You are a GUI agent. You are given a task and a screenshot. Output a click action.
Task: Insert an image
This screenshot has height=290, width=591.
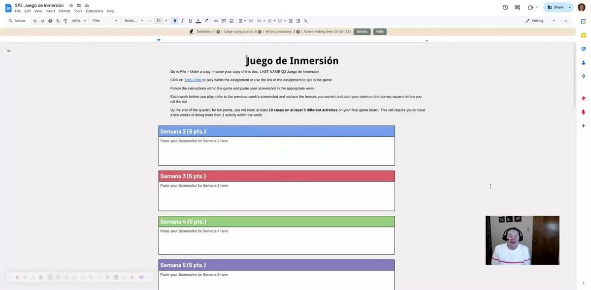(x=230, y=19)
